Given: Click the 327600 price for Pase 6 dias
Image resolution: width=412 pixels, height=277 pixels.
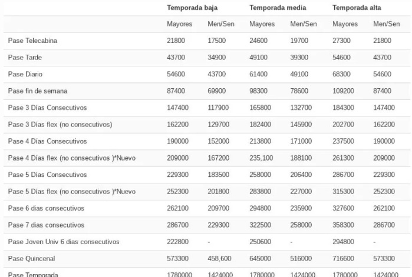Looking at the screenshot, I should click(x=344, y=208).
